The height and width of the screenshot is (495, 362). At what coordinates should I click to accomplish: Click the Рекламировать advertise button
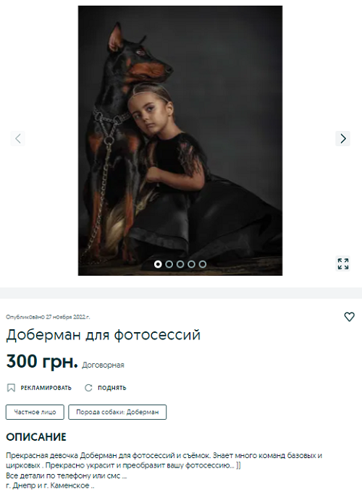(39, 388)
